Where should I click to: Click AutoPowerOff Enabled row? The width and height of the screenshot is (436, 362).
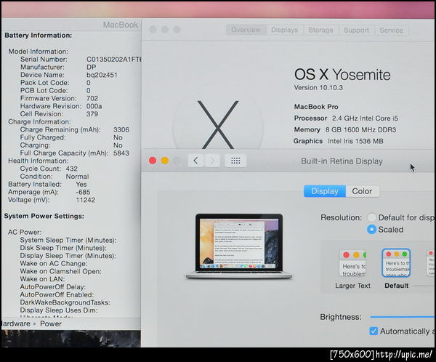point(57,294)
